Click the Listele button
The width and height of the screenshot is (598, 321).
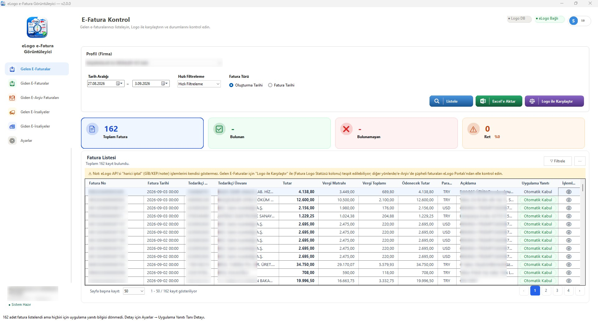(x=451, y=101)
